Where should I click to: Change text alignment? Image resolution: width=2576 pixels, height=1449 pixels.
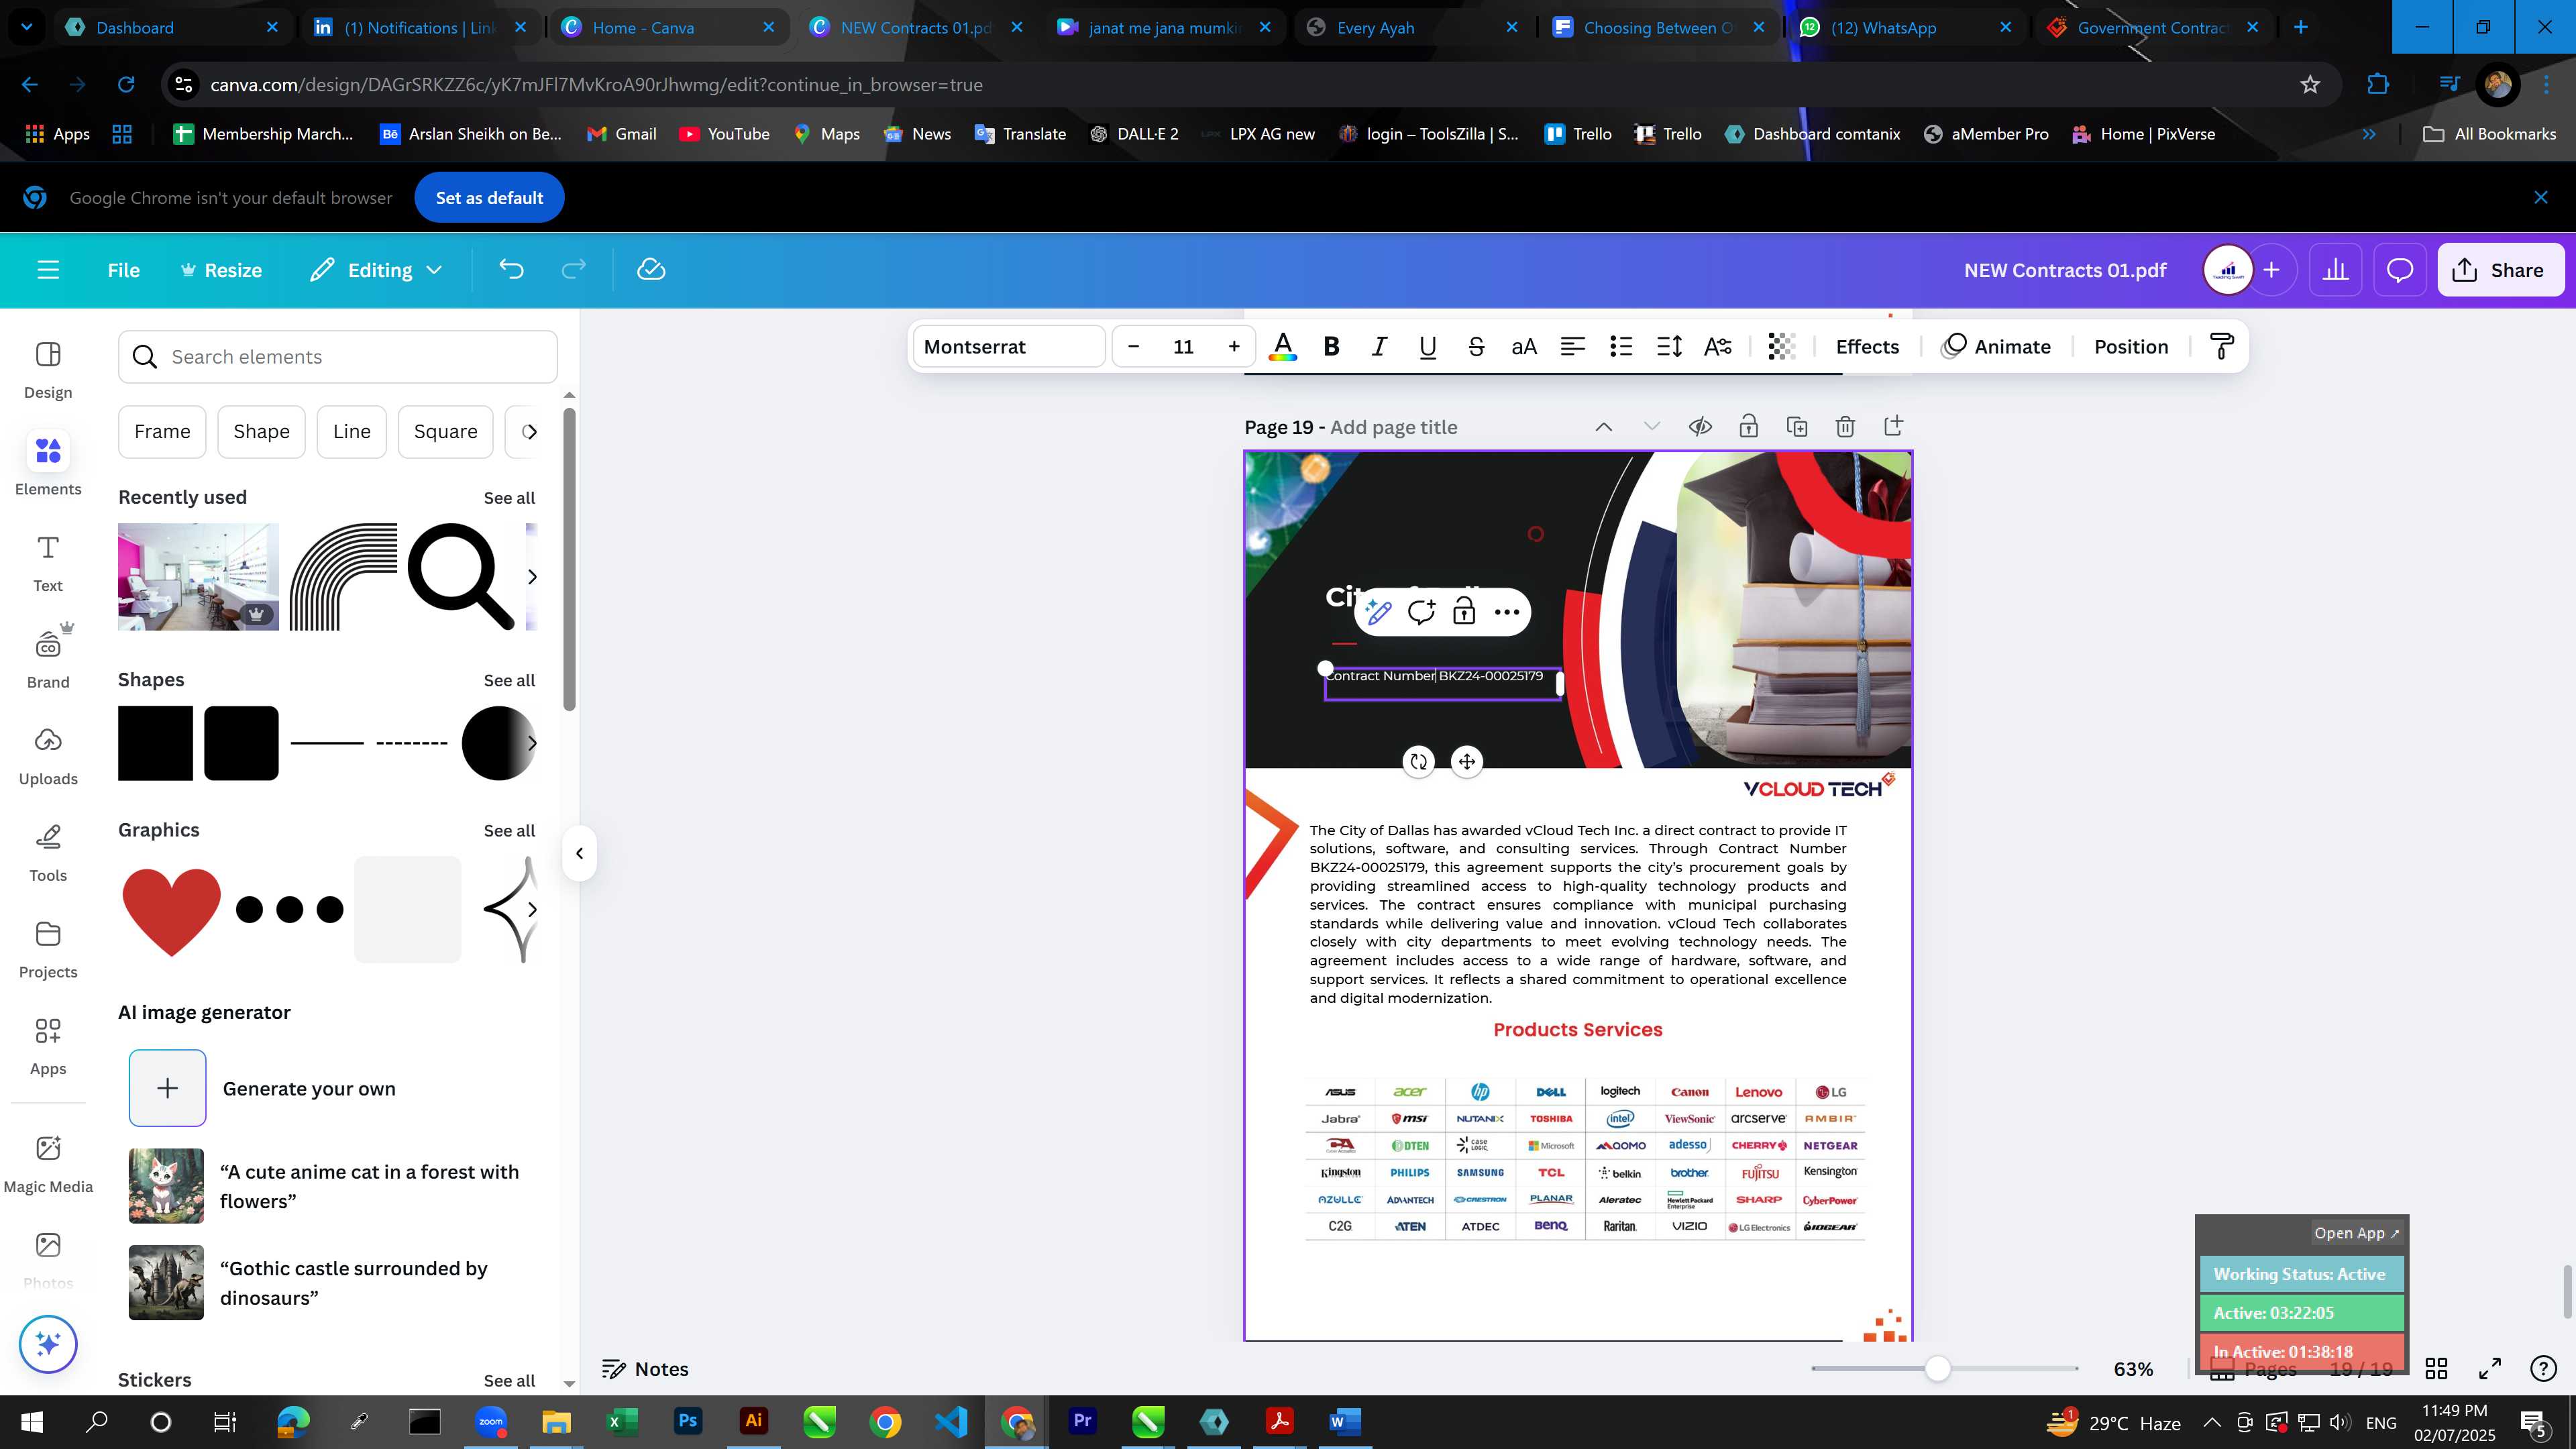coord(1572,347)
